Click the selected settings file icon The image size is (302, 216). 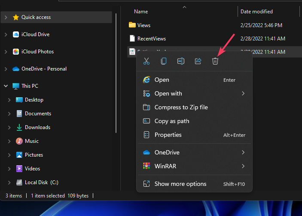click(x=132, y=52)
